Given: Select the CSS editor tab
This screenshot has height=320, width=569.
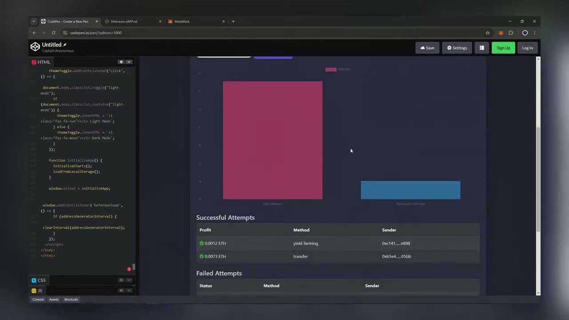Looking at the screenshot, I should point(39,280).
